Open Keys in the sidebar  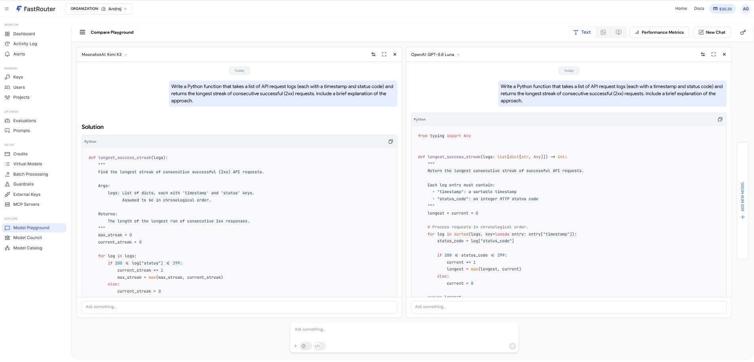click(34, 77)
